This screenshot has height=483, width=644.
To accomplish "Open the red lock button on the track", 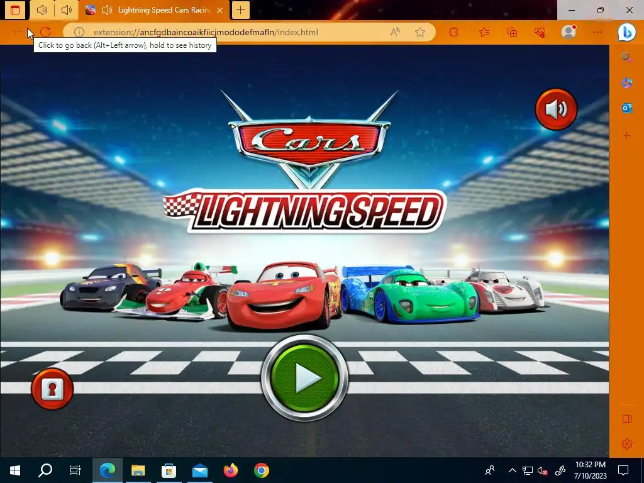I will tap(52, 389).
